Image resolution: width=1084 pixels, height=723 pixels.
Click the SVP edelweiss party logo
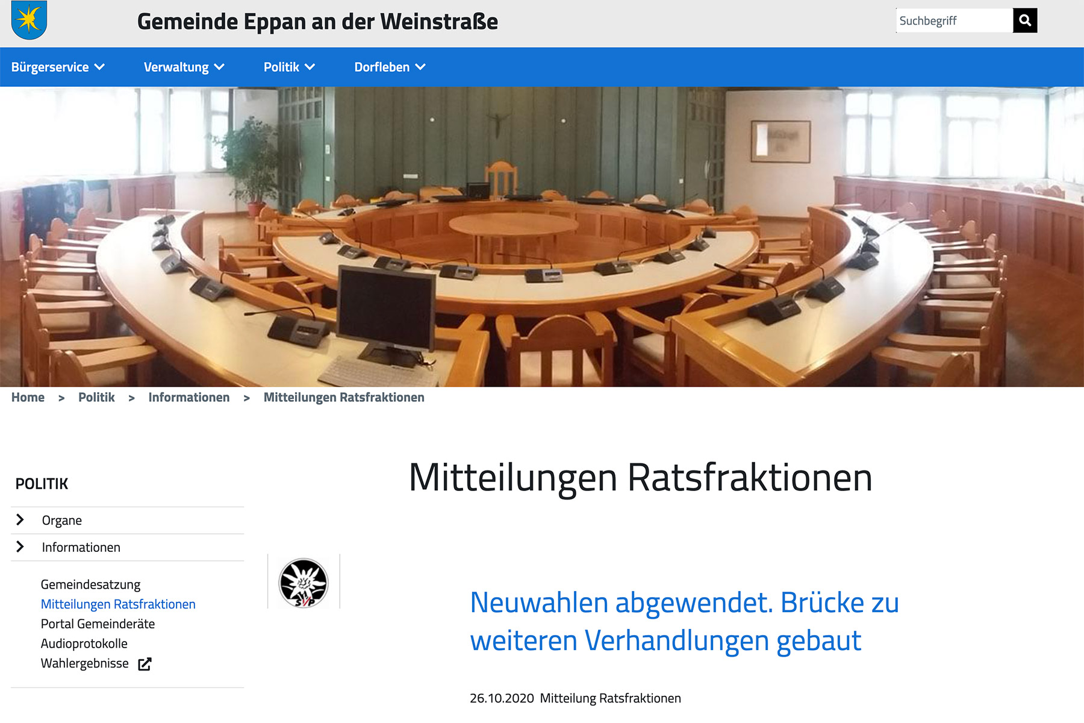tap(304, 582)
